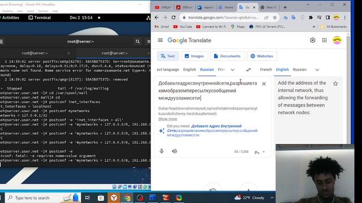This screenshot has height=203, width=362.
Task: Open Maps bookmark
Action: click(238, 27)
